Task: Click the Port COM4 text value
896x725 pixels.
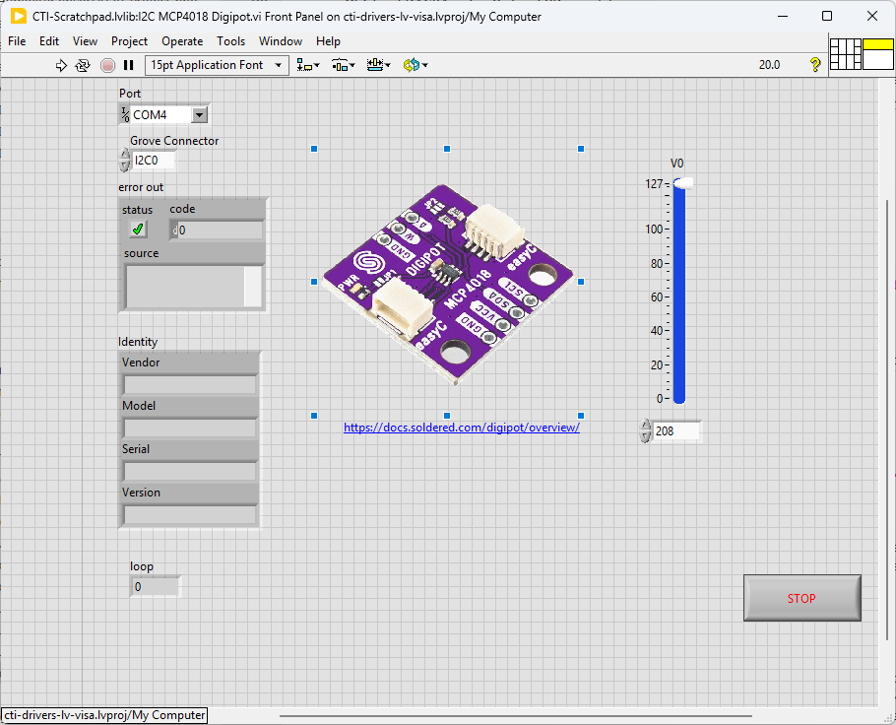Action: point(150,115)
